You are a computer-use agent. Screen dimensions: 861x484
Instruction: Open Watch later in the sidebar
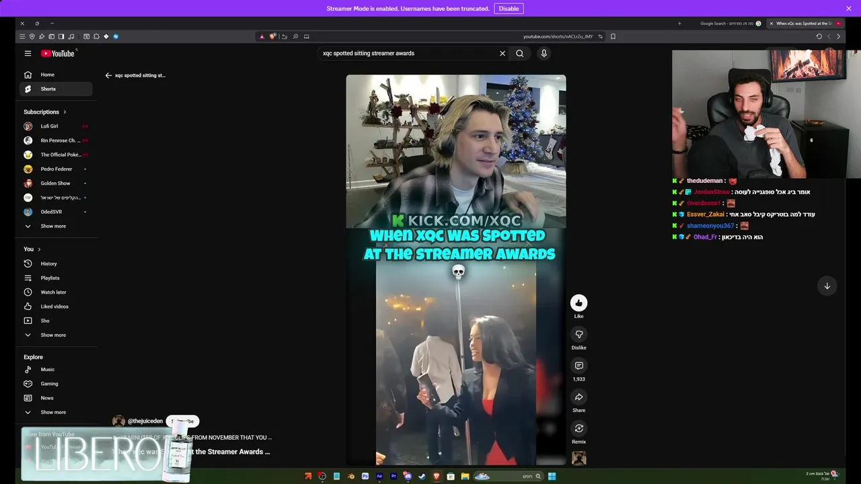[54, 292]
